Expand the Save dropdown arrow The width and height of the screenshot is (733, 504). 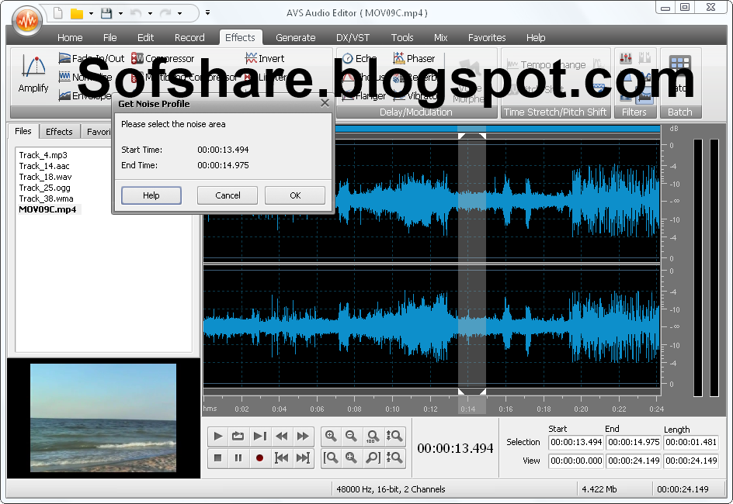pyautogui.click(x=120, y=13)
